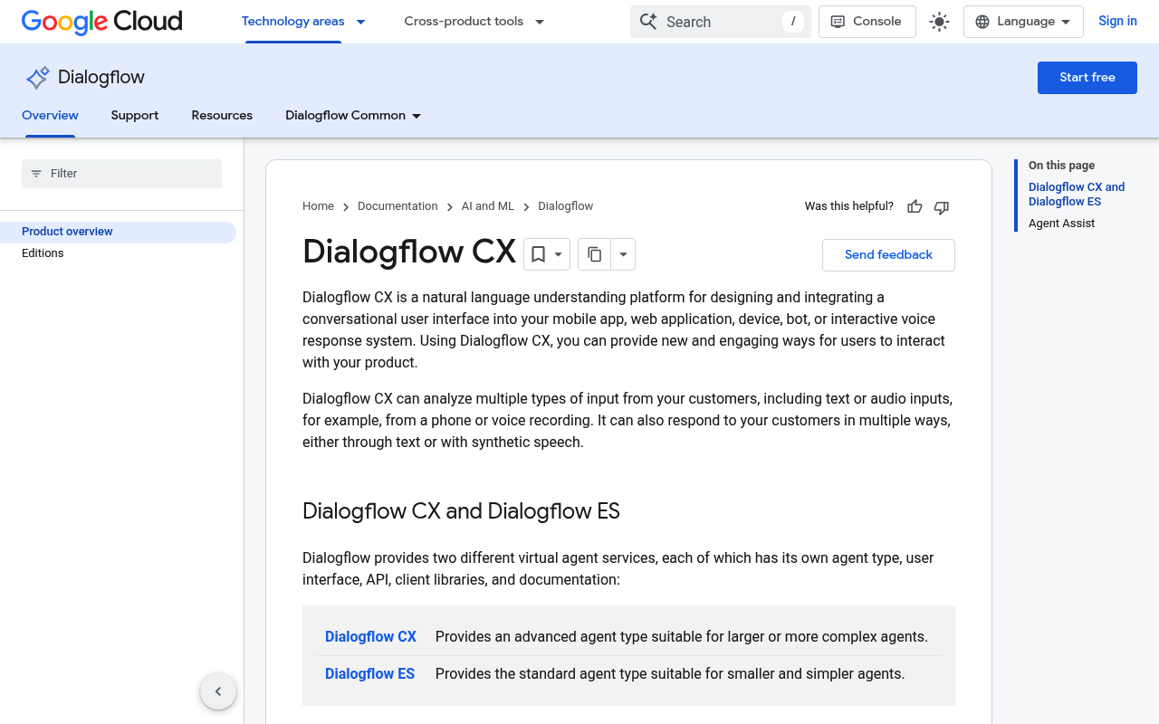This screenshot has height=724, width=1159.
Task: Click the thumbs down not helpful icon
Action: point(942,207)
